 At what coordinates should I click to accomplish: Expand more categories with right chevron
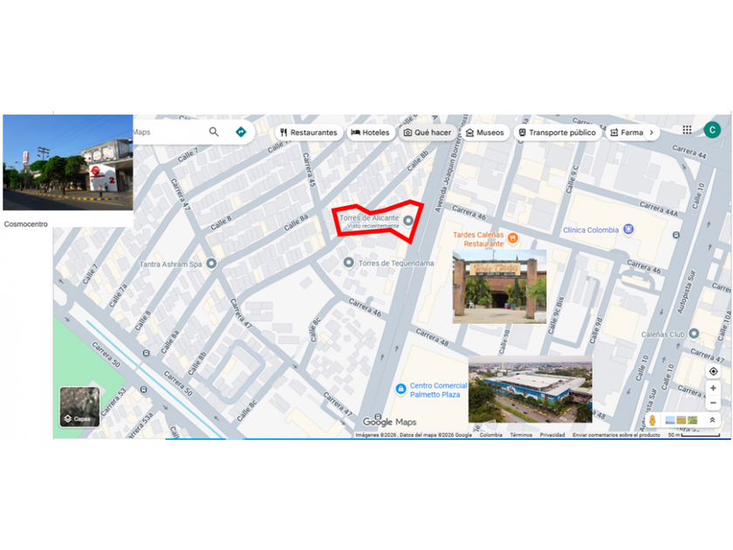tap(652, 133)
